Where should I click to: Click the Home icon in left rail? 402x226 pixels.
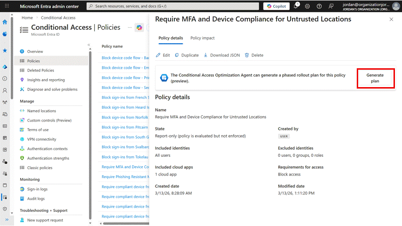(5, 22)
